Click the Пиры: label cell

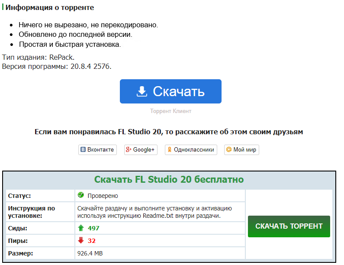point(40,241)
